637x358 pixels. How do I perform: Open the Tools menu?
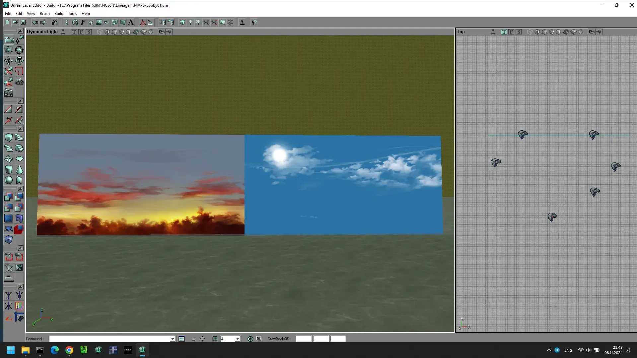[72, 14]
